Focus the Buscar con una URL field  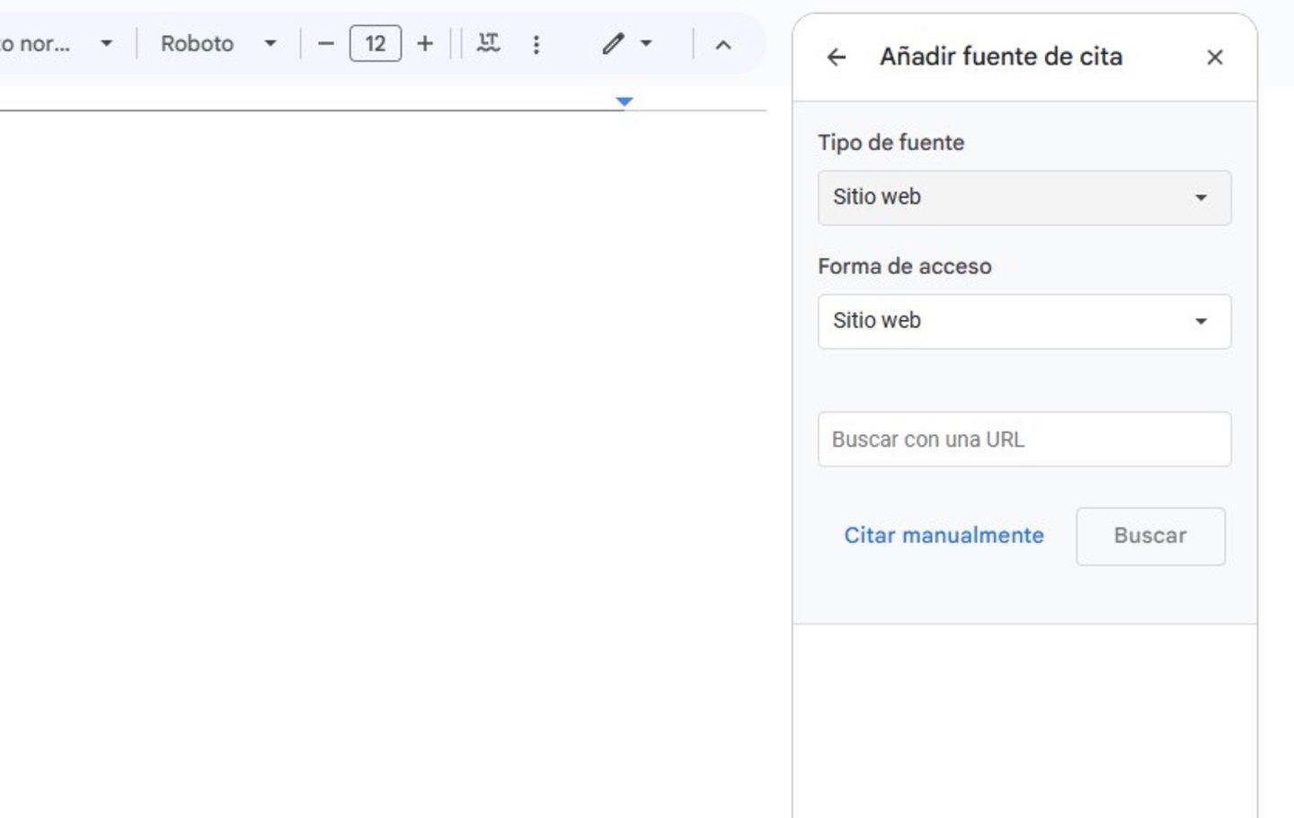pyautogui.click(x=1024, y=440)
